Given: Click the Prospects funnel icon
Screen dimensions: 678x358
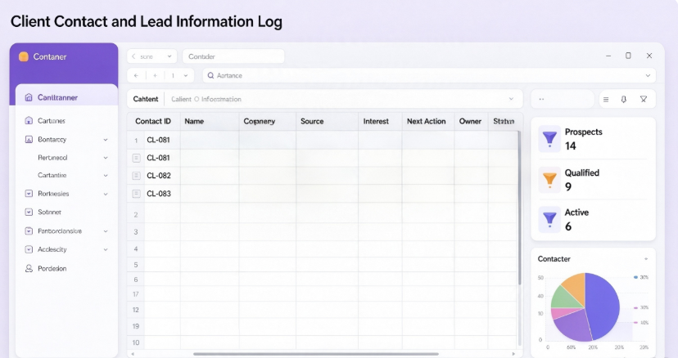Looking at the screenshot, I should point(549,139).
